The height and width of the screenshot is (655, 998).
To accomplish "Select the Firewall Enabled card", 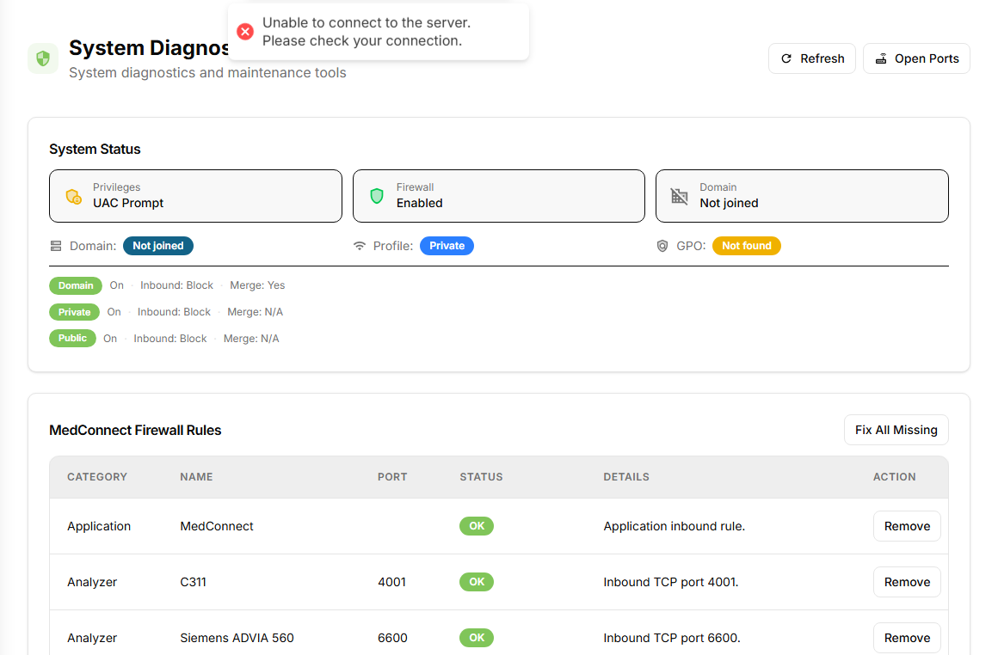I will tap(499, 196).
